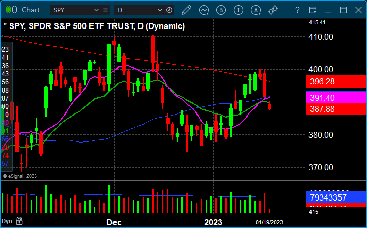367x228 pixels.
Task: Expand the D interval dropdown arrow
Action: [160, 10]
